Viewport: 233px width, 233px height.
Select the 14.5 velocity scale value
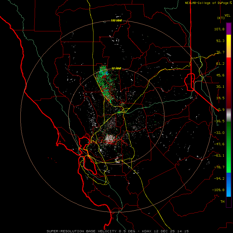pyautogui.click(x=220, y=98)
